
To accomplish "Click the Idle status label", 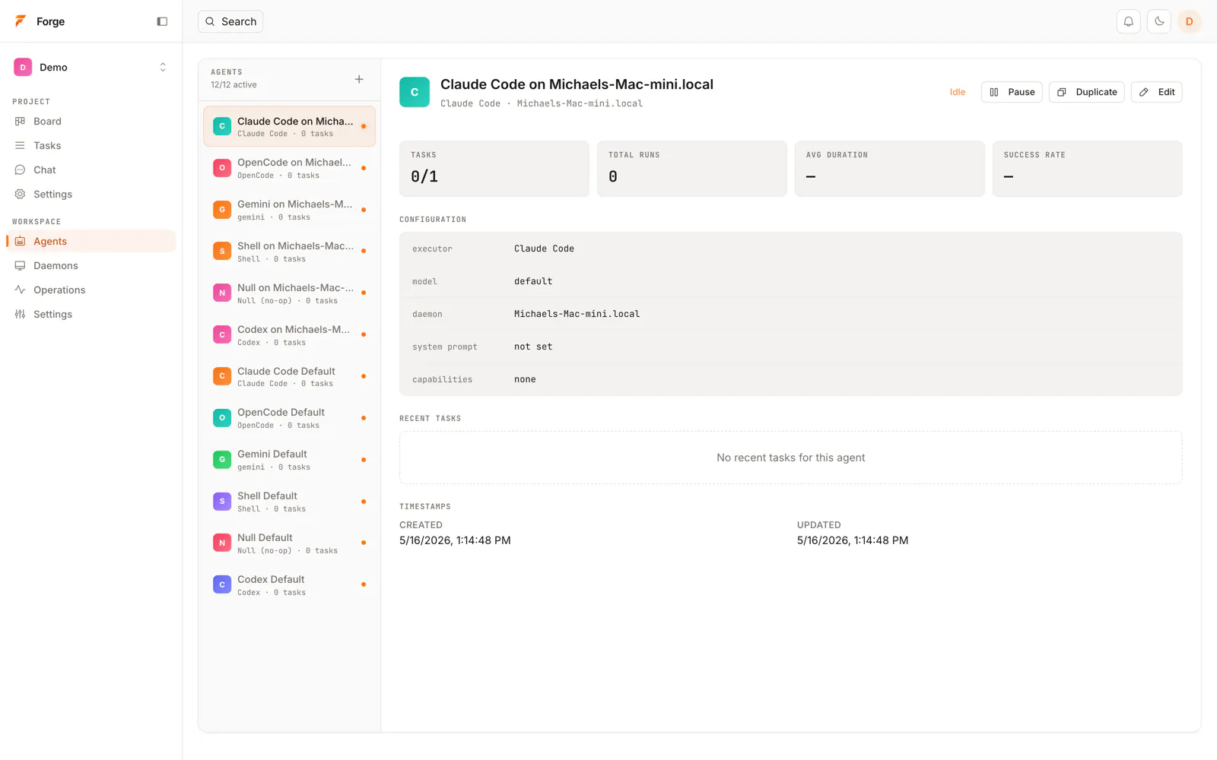I will [x=958, y=92].
